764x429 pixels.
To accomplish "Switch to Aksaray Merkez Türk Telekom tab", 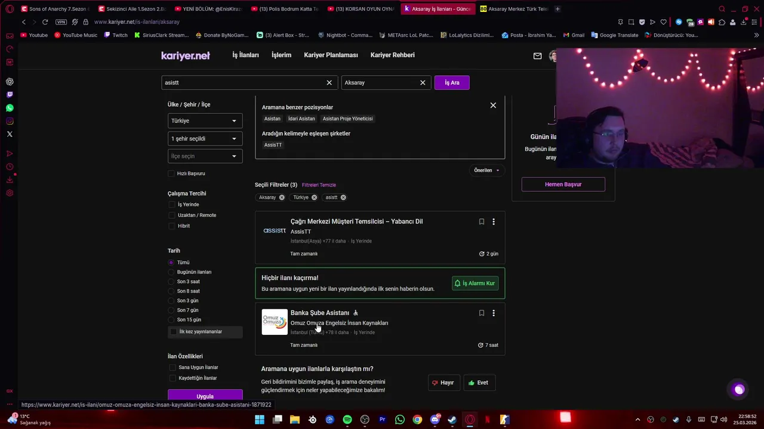I will 513,9.
